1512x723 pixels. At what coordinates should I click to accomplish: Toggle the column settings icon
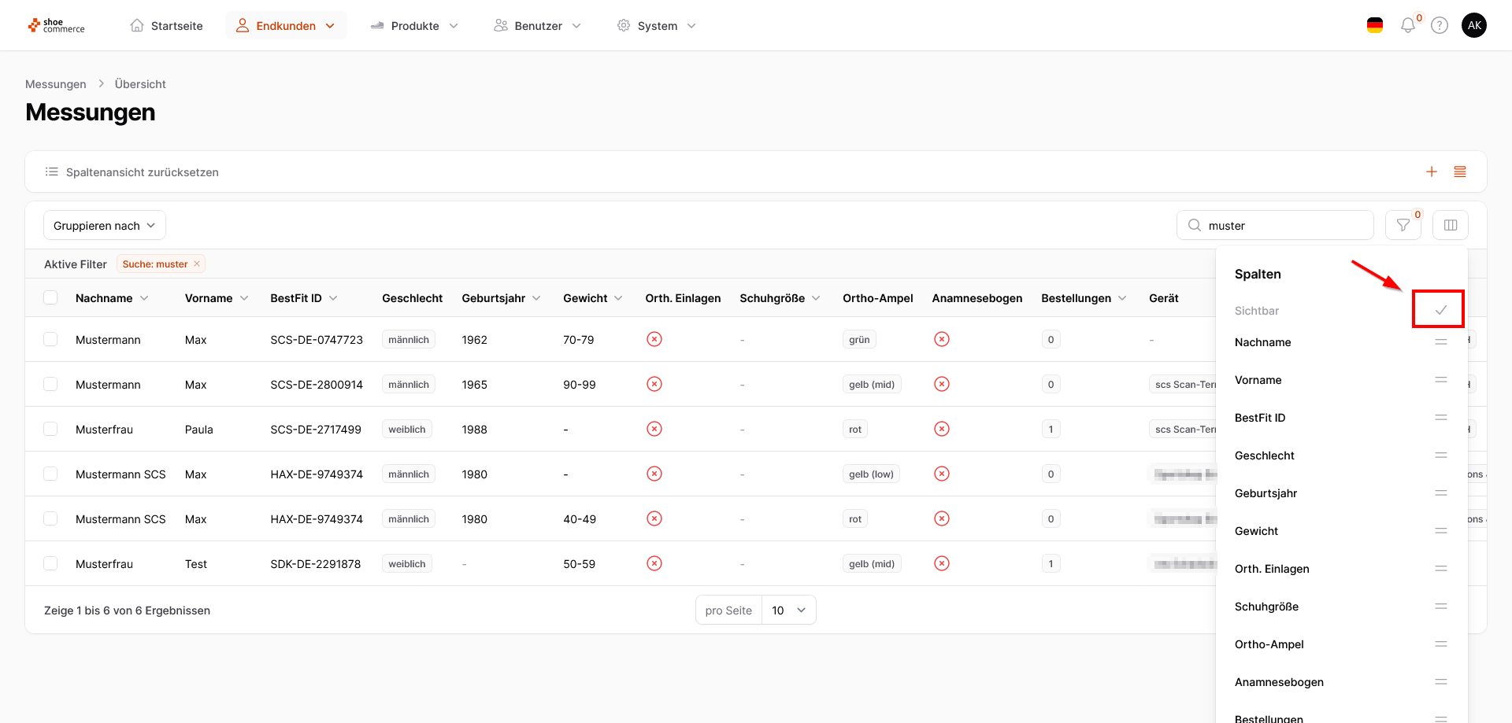[1451, 226]
